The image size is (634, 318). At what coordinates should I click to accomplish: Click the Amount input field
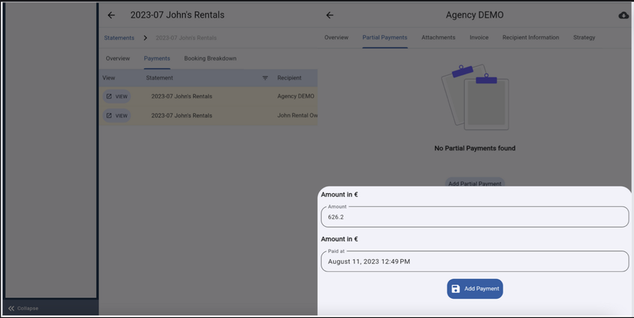[475, 217]
